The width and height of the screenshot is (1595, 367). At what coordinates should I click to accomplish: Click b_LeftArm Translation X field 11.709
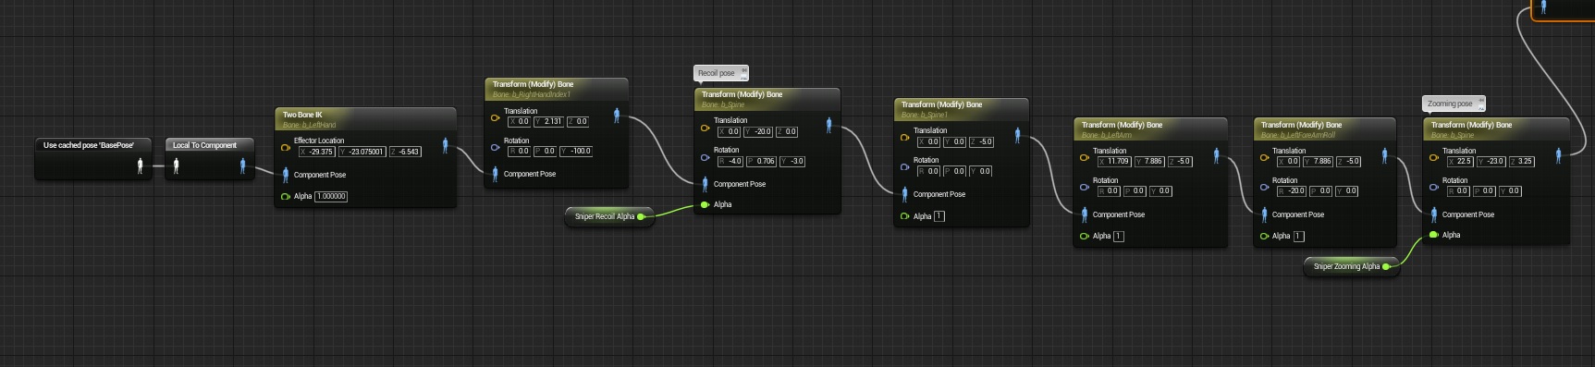pyautogui.click(x=1113, y=161)
